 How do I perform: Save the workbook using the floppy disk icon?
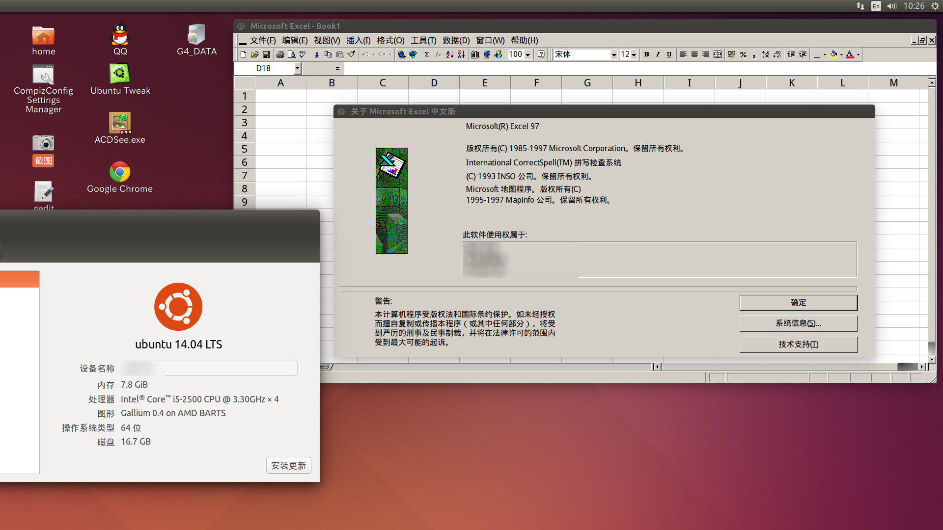(266, 54)
